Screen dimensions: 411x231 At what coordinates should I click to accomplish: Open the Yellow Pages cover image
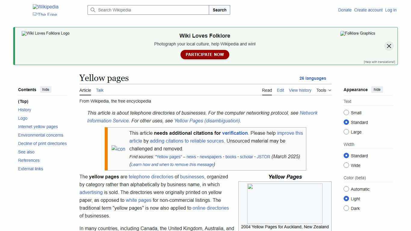click(x=285, y=203)
